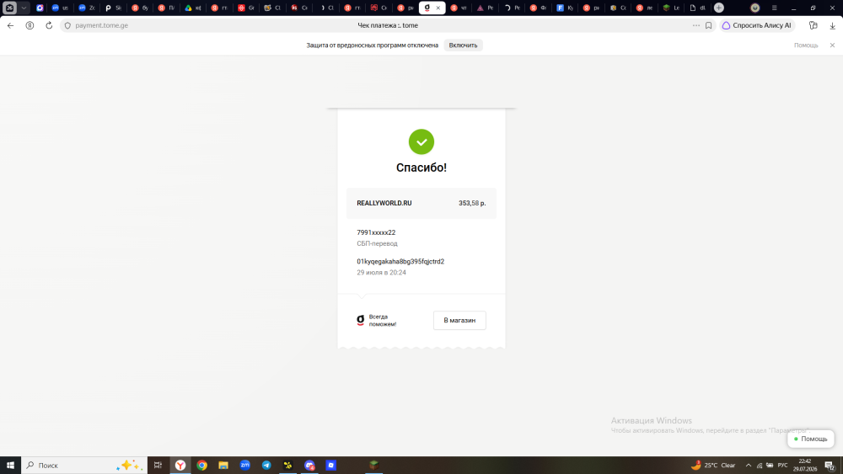Click the taskbar search box Поиск

click(84, 465)
